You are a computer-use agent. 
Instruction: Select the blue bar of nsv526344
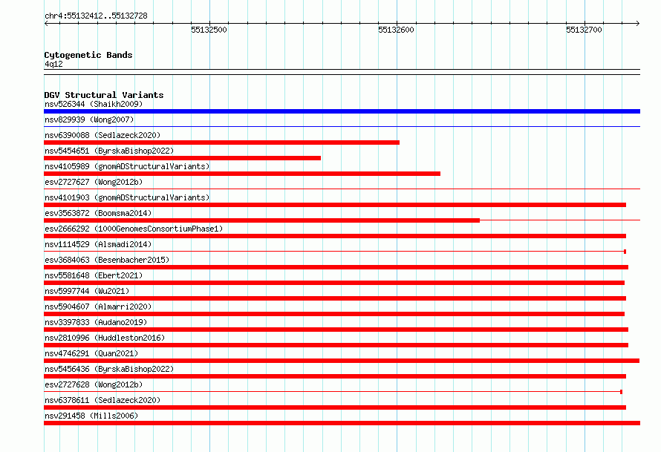(x=342, y=111)
